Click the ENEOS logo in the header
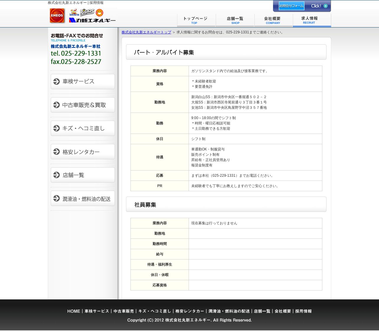This screenshot has height=331, width=379. pos(57,15)
